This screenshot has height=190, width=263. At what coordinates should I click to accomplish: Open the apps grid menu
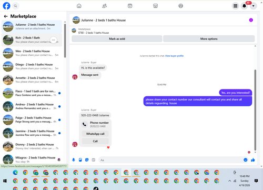click(236, 6)
